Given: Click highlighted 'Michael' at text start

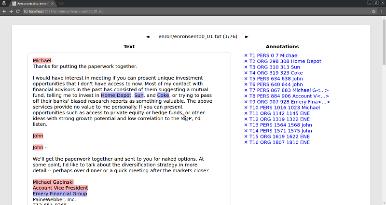Looking at the screenshot, I should coord(42,61).
